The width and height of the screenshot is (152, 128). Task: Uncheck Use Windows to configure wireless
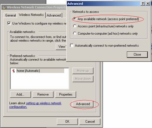pos(9,23)
